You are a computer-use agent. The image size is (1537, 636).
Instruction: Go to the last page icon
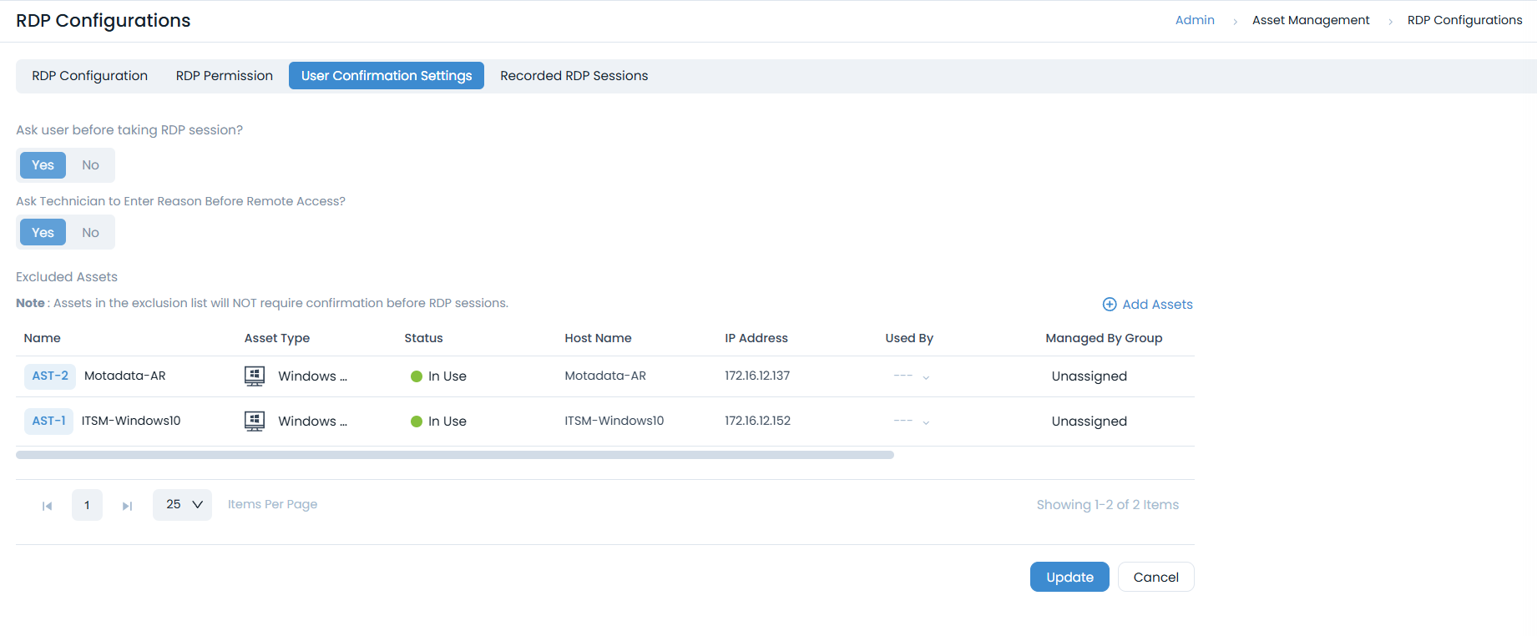click(127, 506)
